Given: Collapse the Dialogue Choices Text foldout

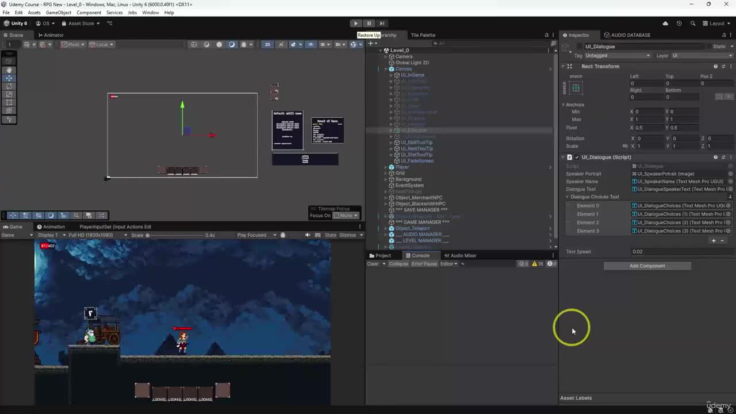Looking at the screenshot, I should [568, 197].
